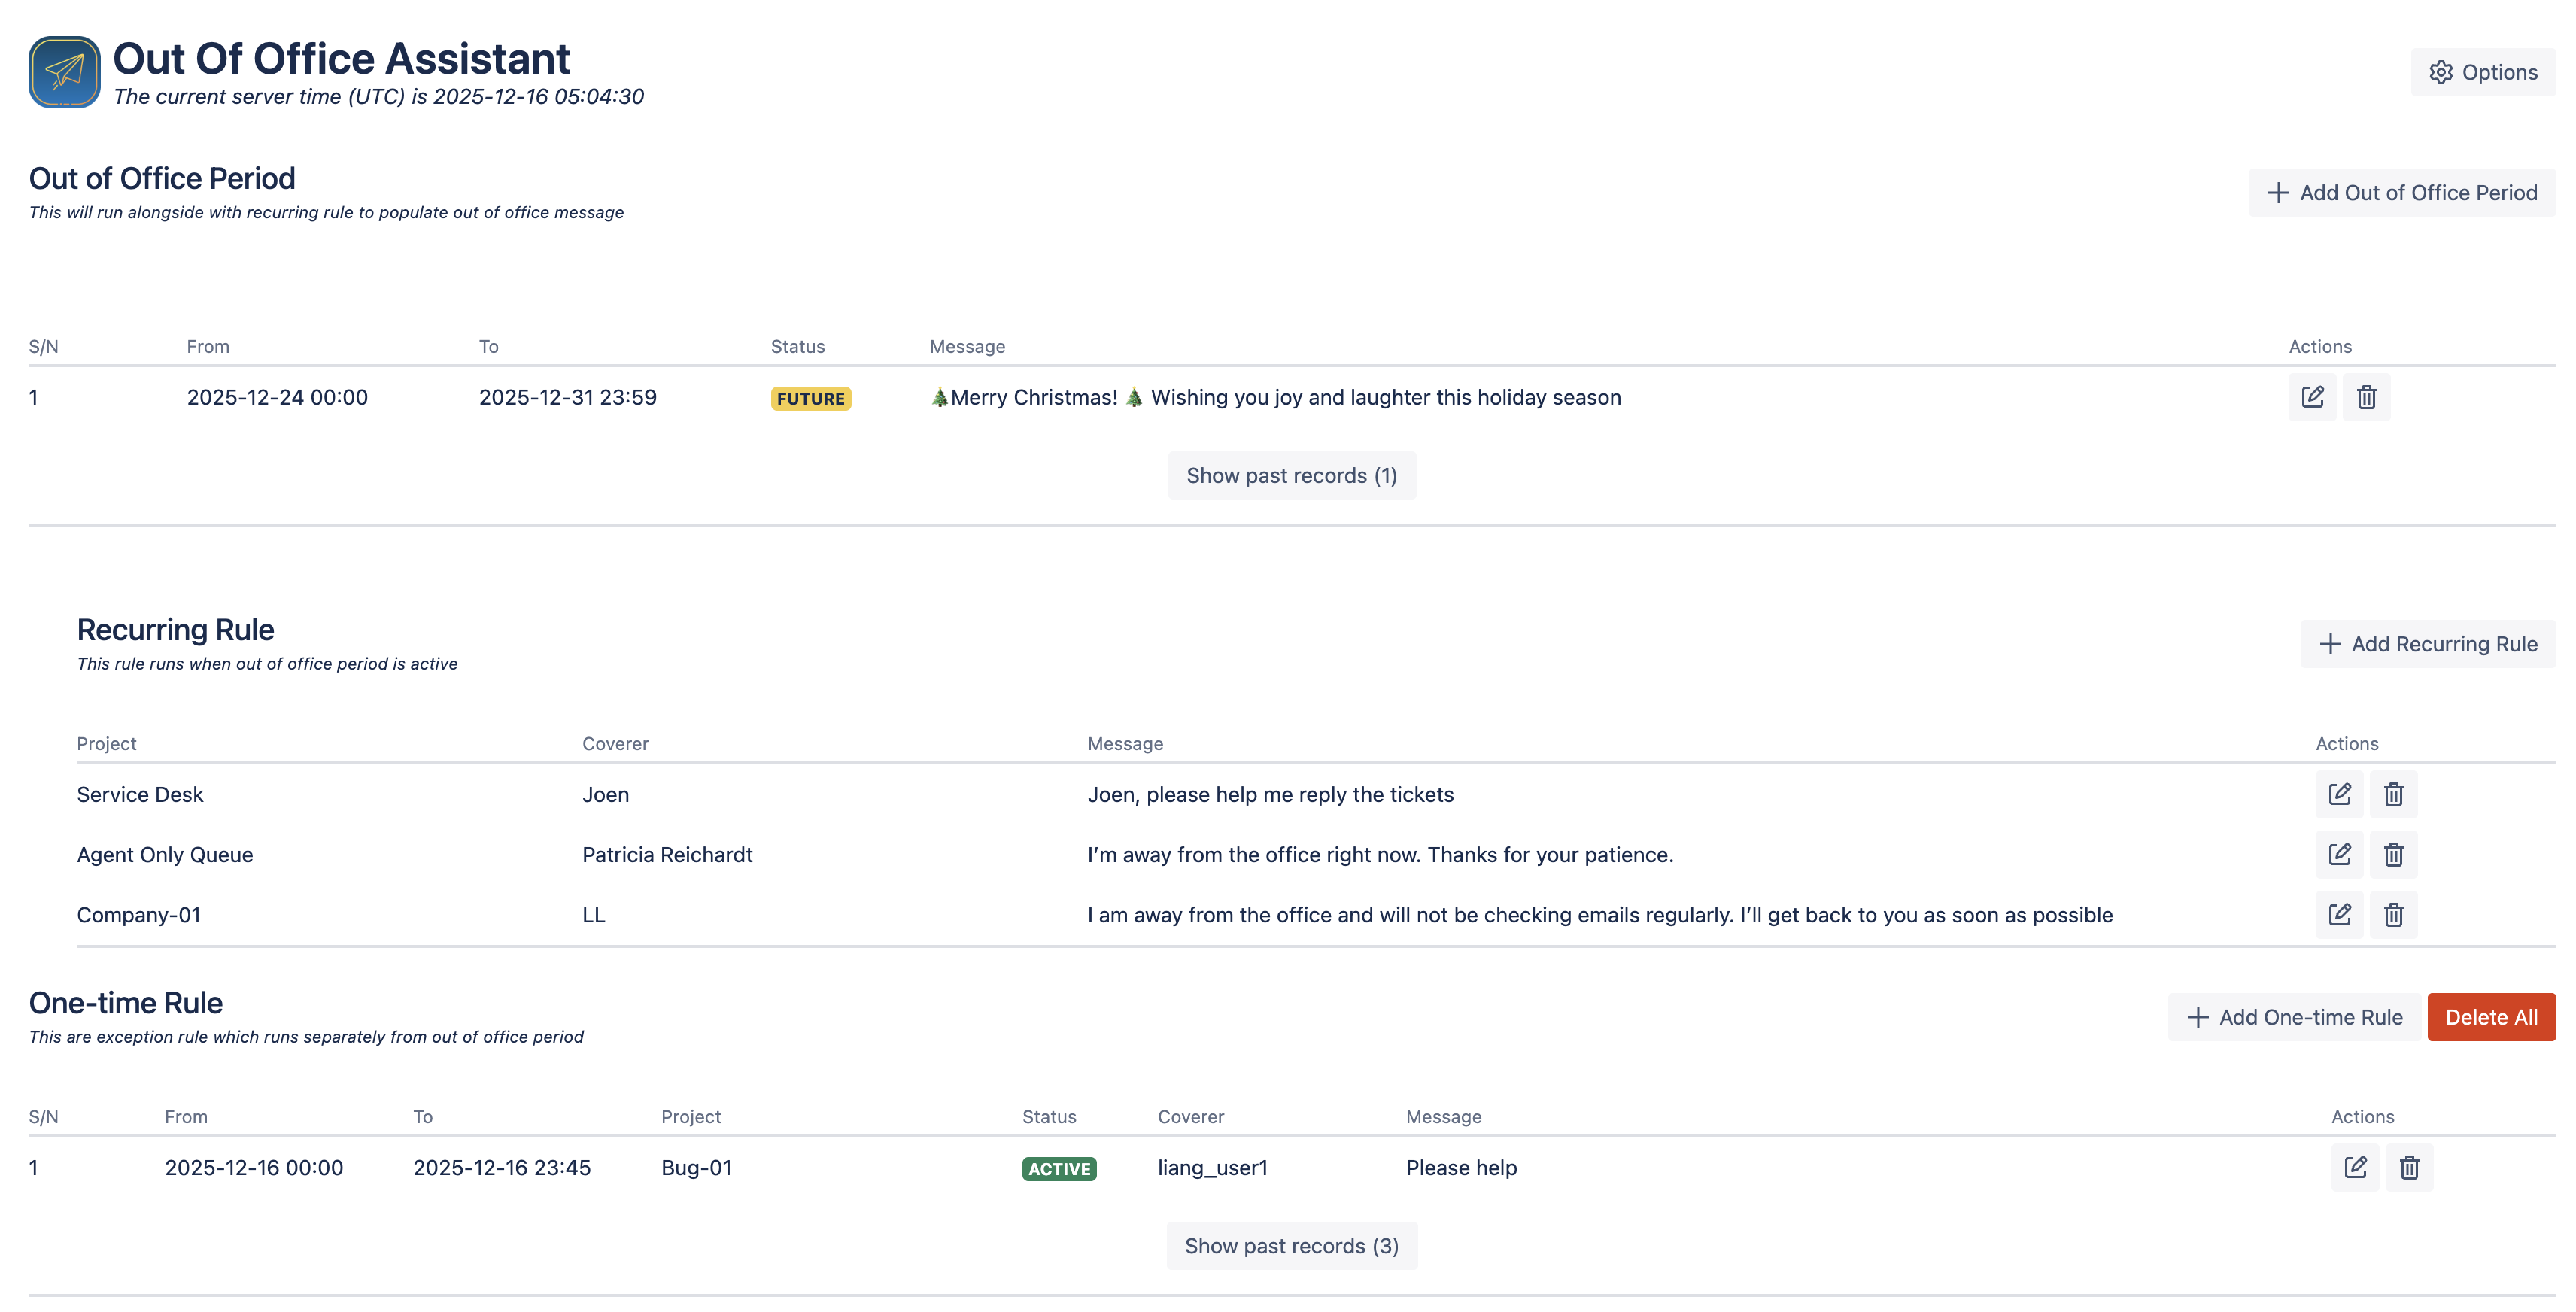Delete the Merry Christmas out of office period

2366,397
